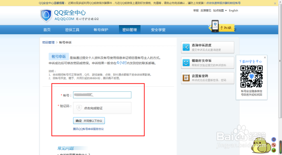Viewport: 282px width, 155px height.
Task: Click the 查询申诉进度 card icon
Action: tap(186, 47)
